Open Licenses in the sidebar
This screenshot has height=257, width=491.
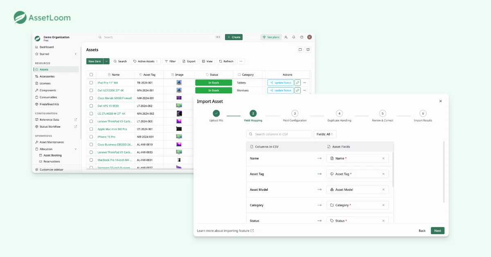45,83
